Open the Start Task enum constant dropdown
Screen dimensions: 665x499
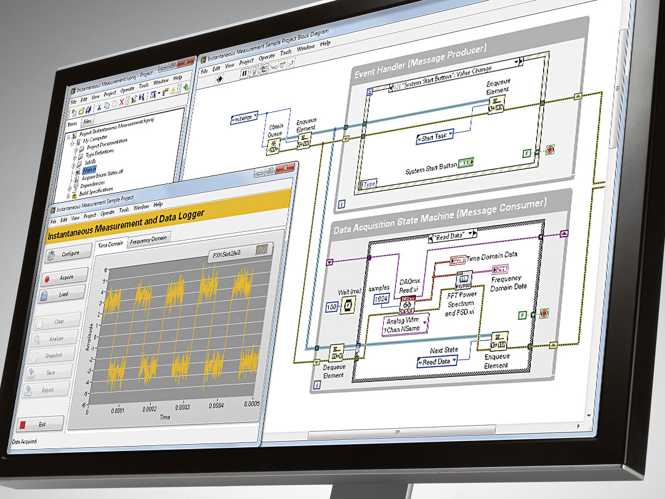tap(450, 134)
